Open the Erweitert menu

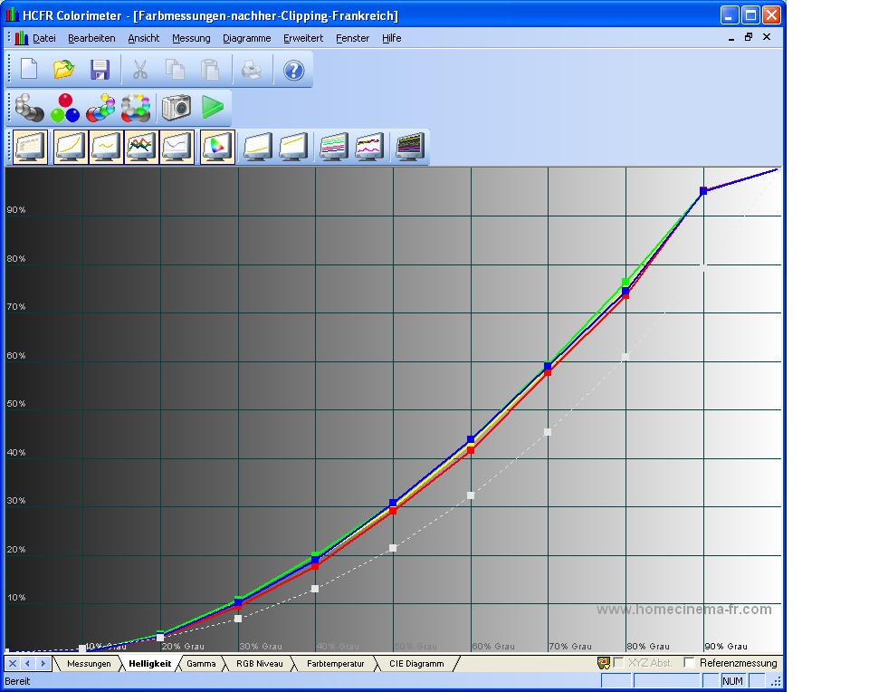(x=303, y=38)
